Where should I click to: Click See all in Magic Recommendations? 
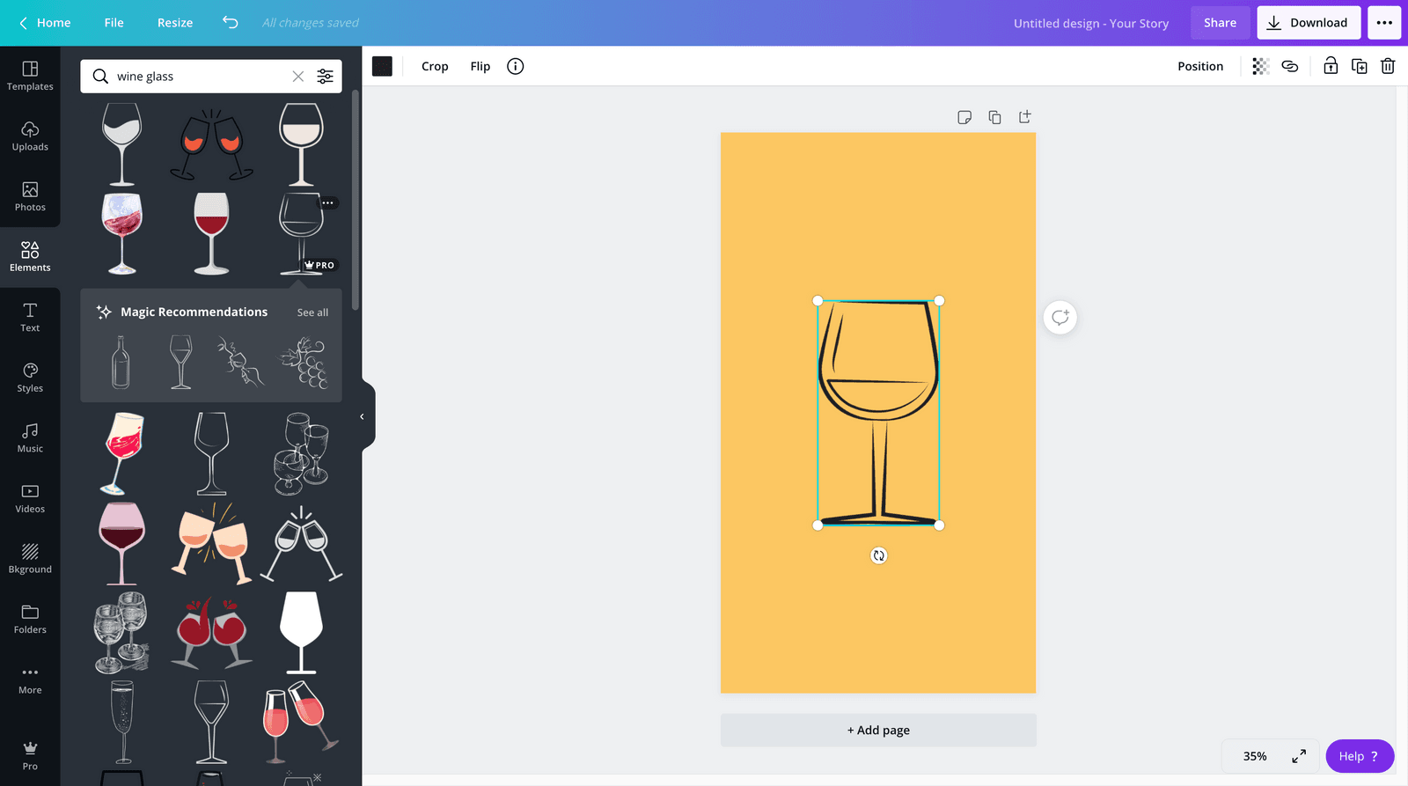click(312, 312)
